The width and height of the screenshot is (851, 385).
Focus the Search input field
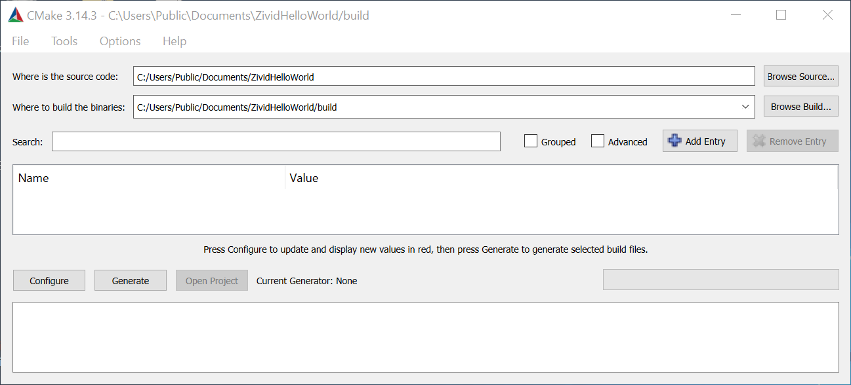click(276, 141)
